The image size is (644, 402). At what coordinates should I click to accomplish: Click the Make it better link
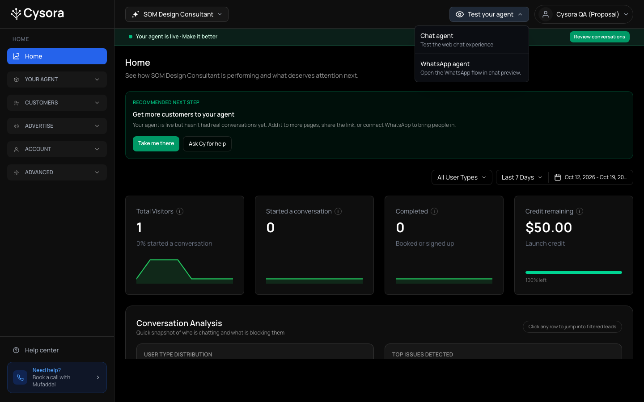[199, 37]
